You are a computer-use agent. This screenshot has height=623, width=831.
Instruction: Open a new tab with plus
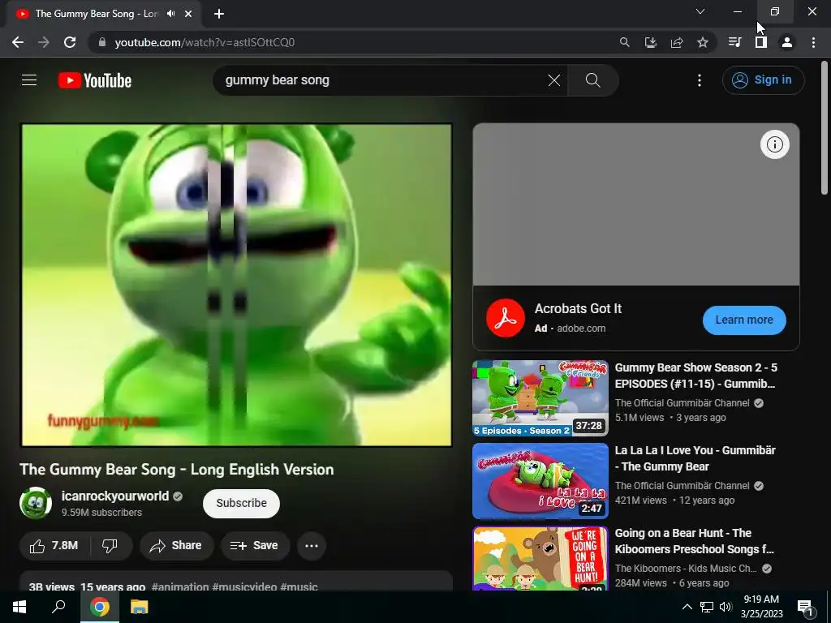point(219,14)
